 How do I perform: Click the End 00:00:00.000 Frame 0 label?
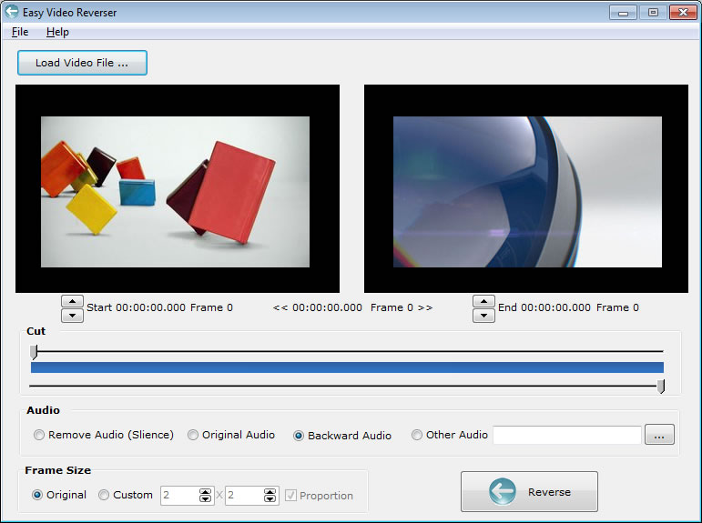[x=568, y=307]
